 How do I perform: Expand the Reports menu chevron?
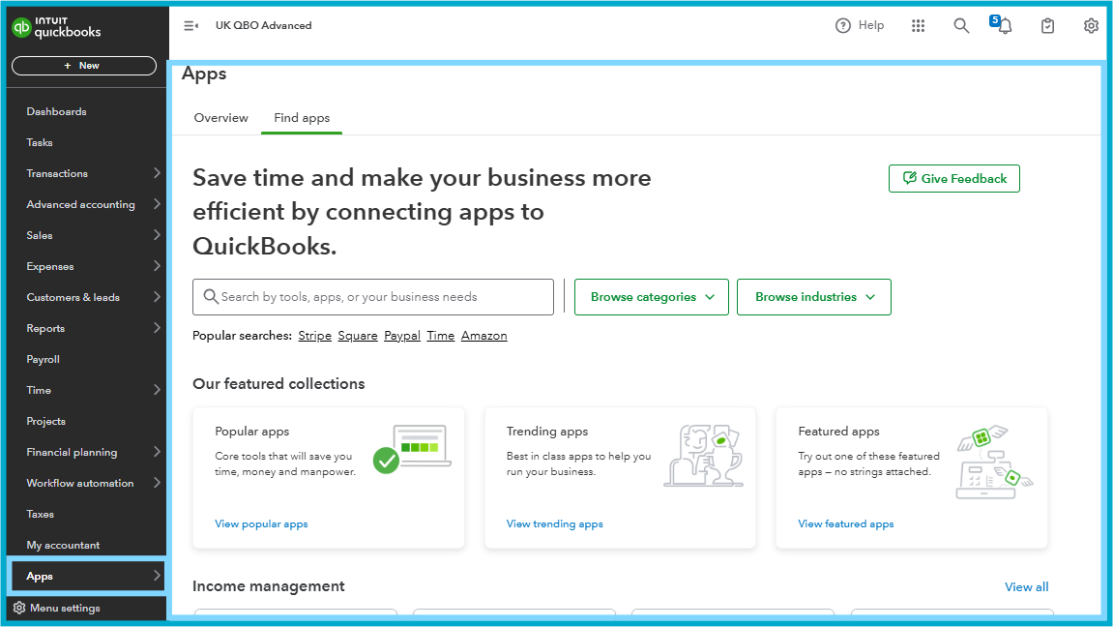[x=157, y=328]
